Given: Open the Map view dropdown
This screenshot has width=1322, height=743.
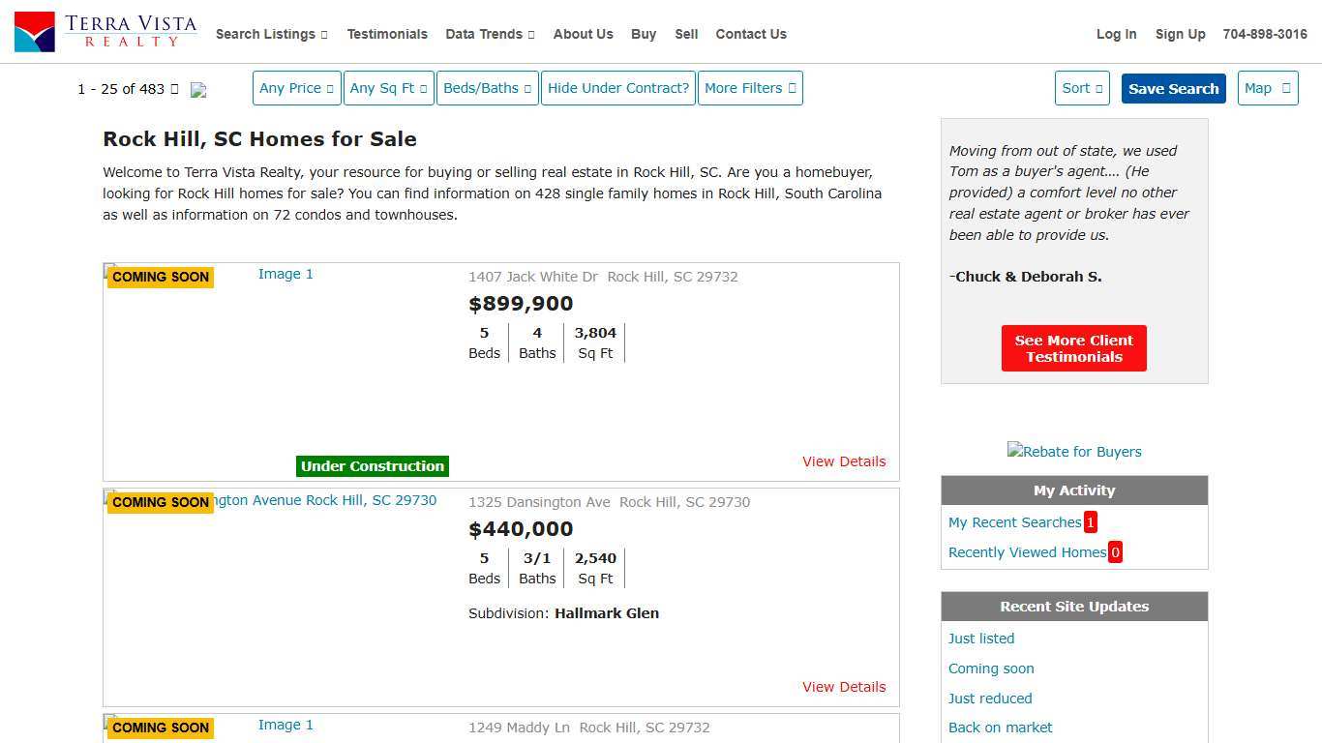Looking at the screenshot, I should click(x=1267, y=88).
